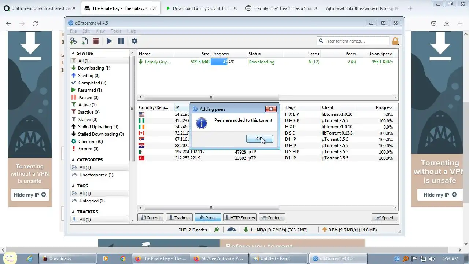Viewport: 469px width, 264px height.
Task: Open the browser hamburger menu
Action: [x=460, y=23]
